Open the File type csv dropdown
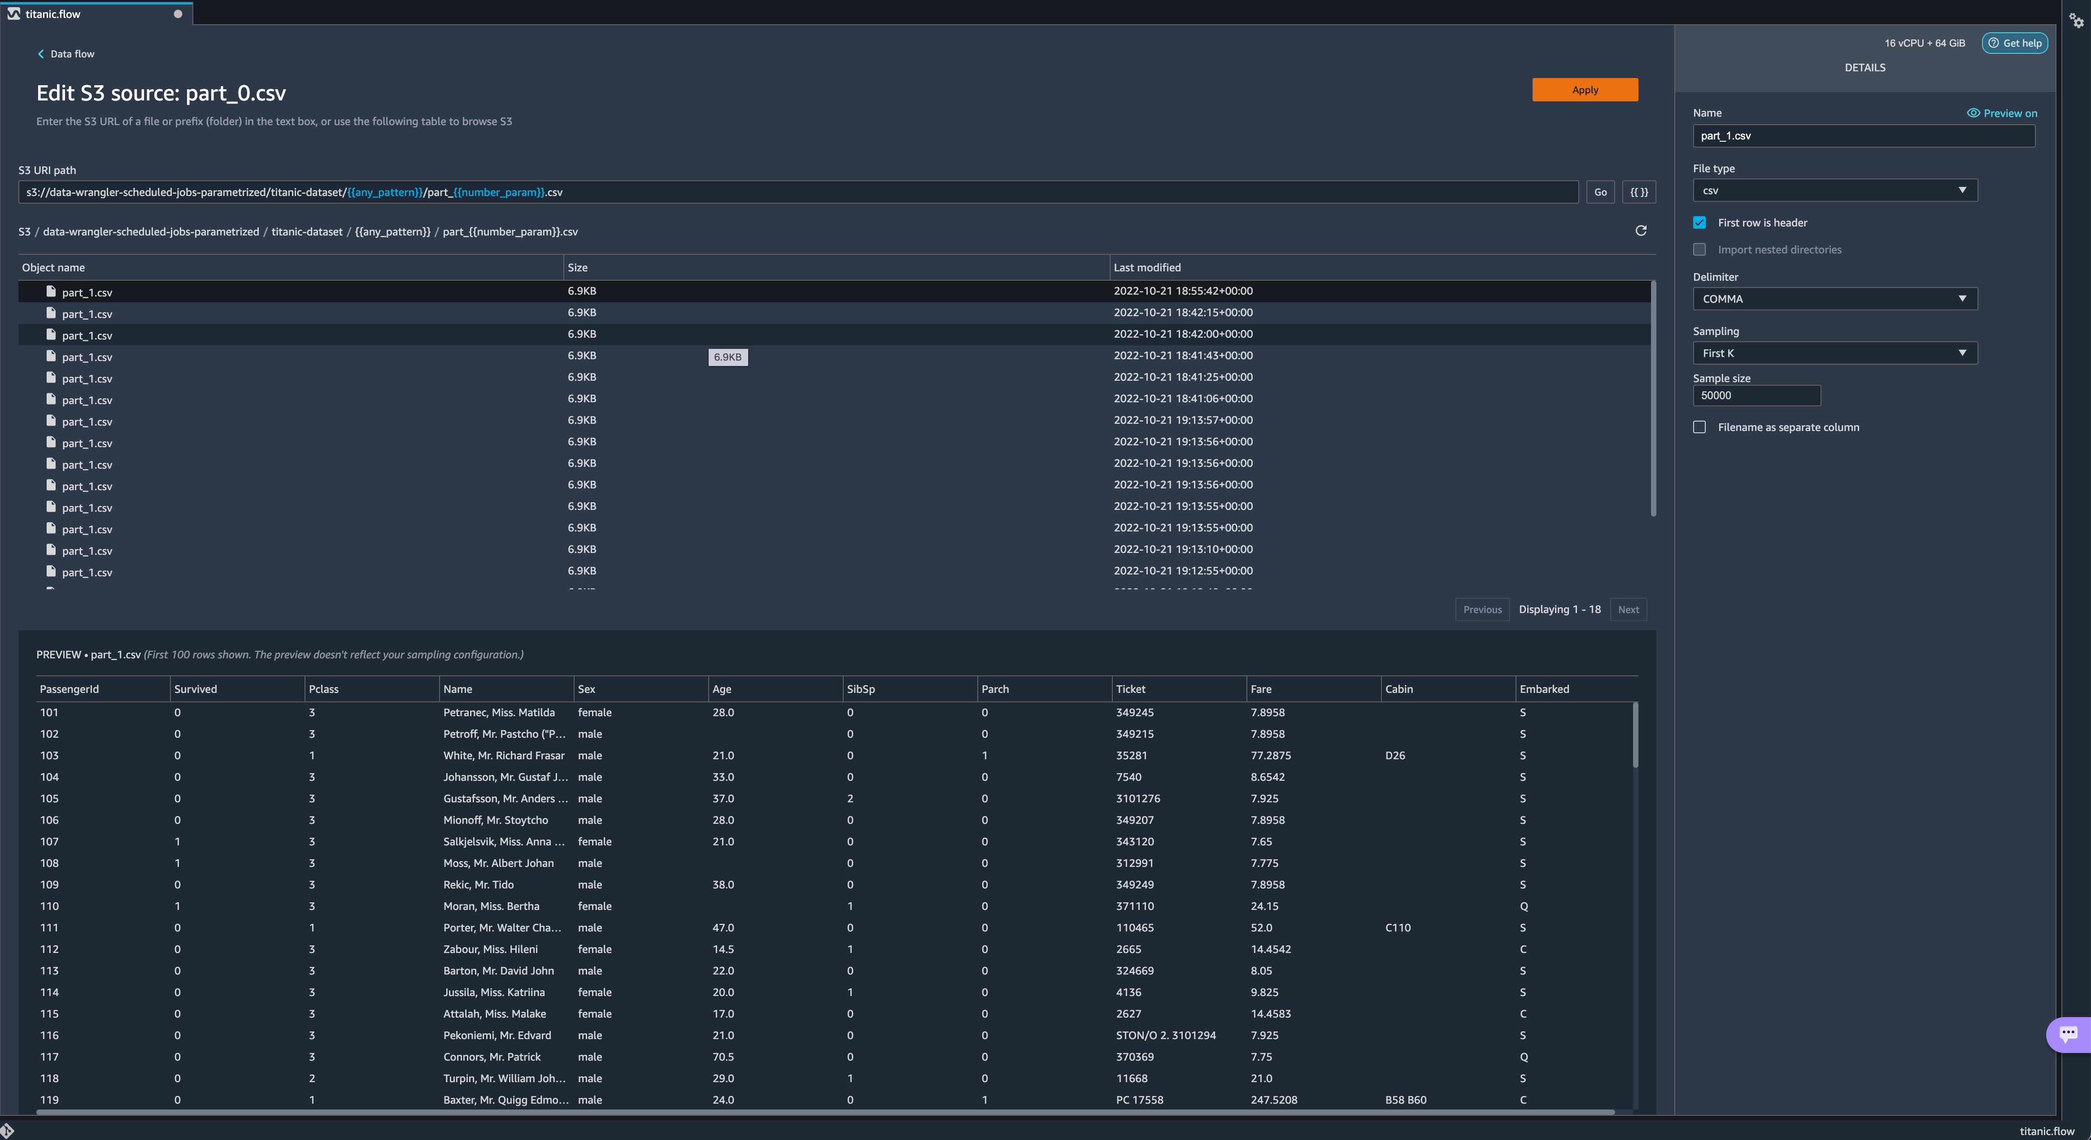The image size is (2091, 1140). 1834,191
